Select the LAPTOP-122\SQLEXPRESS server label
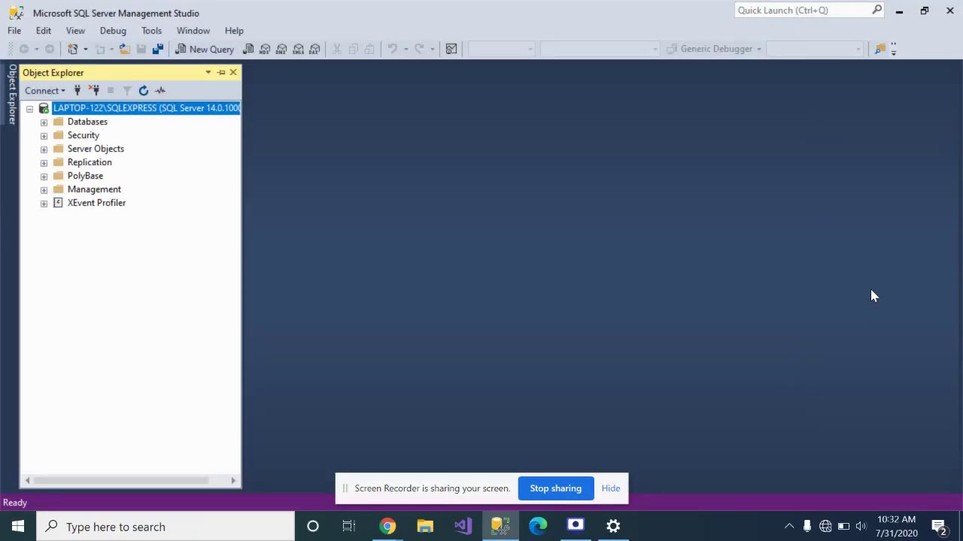The height and width of the screenshot is (541, 963). [x=146, y=108]
